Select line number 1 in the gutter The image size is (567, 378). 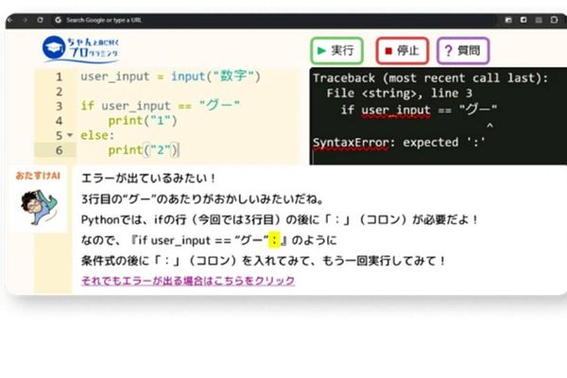coord(59,77)
